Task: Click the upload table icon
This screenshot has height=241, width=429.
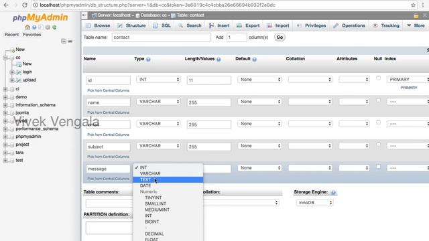Action: click(19, 80)
